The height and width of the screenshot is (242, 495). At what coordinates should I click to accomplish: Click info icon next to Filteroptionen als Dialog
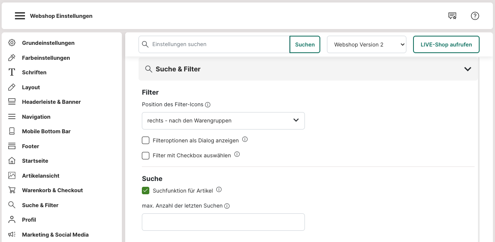click(x=245, y=139)
